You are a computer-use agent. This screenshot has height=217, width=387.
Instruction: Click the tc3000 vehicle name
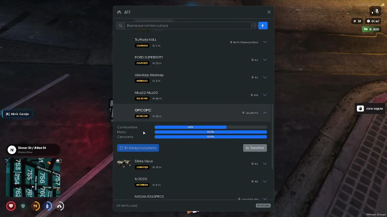tap(141, 179)
